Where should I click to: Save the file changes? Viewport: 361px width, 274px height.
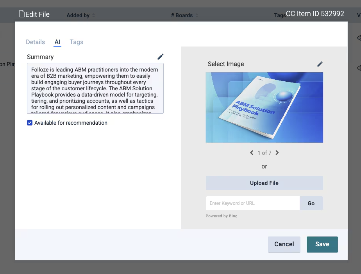click(x=322, y=244)
